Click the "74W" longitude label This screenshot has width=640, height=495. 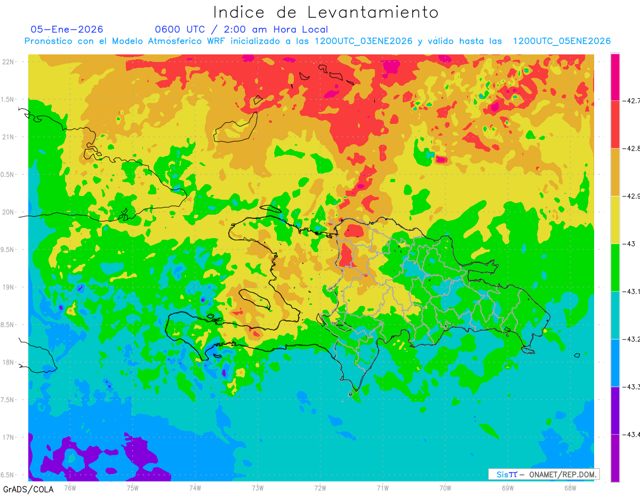pos(195,488)
